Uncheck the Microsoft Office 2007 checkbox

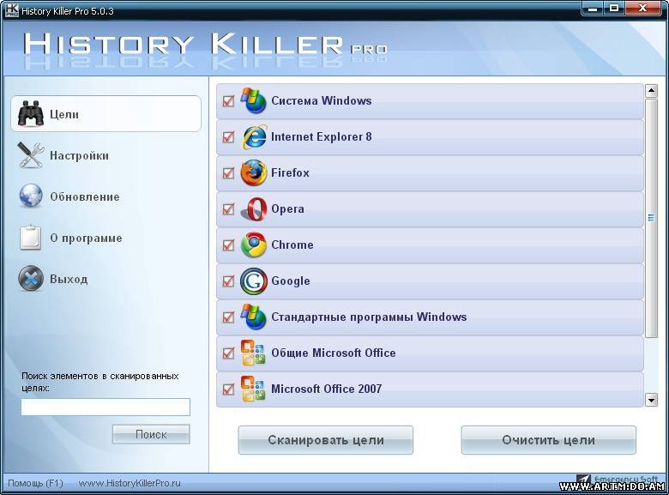click(229, 389)
